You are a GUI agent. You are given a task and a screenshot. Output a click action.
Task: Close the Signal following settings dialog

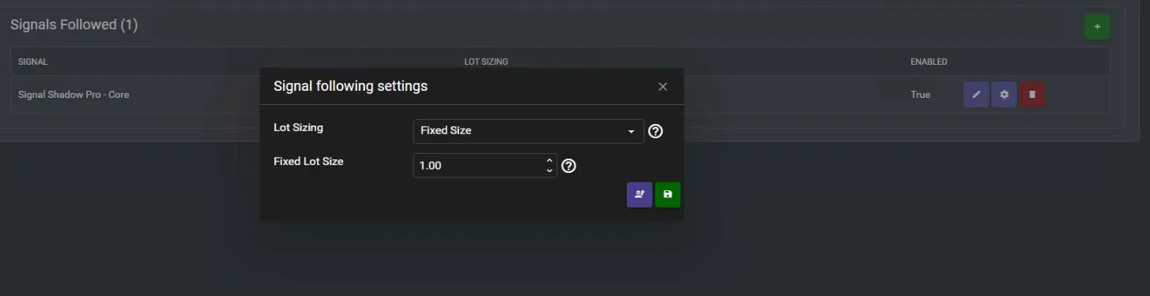[663, 87]
